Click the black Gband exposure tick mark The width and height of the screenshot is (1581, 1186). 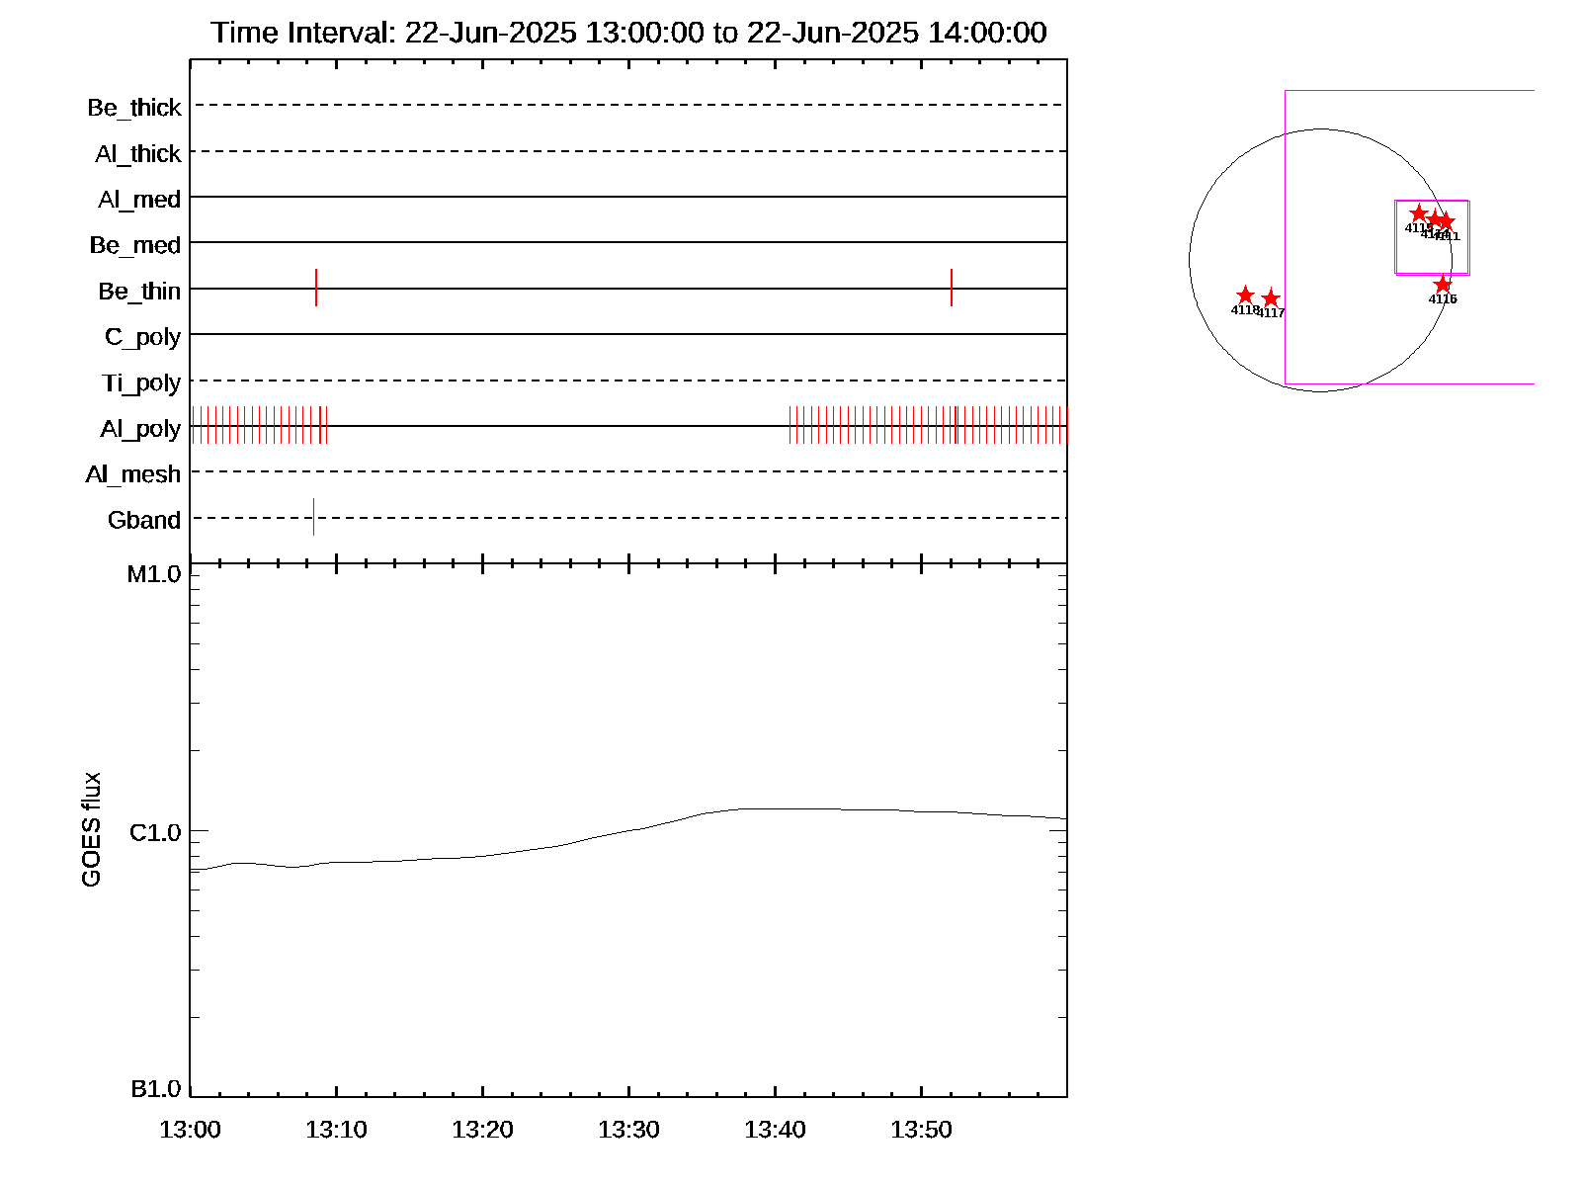tap(313, 516)
